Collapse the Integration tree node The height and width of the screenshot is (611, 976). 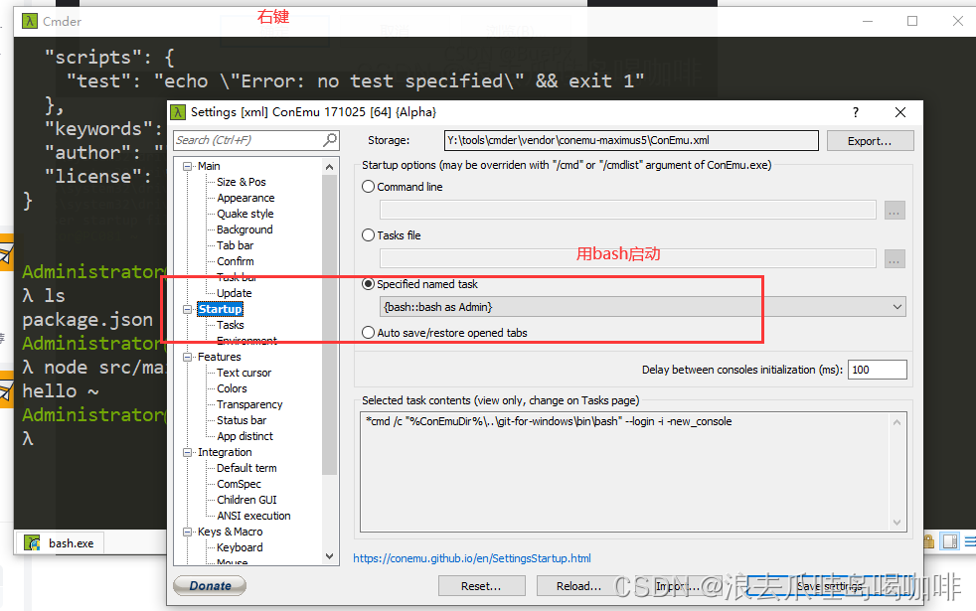[x=187, y=452]
